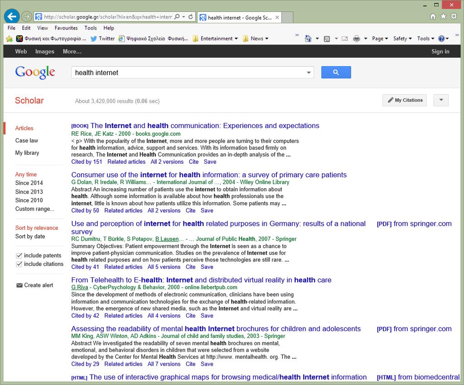Screen dimensions: 464x385
Task: Open the Print options dropdown arrow
Action: click(x=366, y=39)
